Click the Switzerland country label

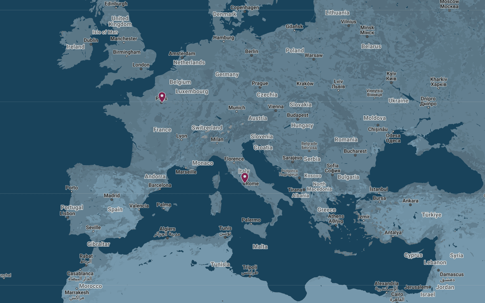pos(207,127)
